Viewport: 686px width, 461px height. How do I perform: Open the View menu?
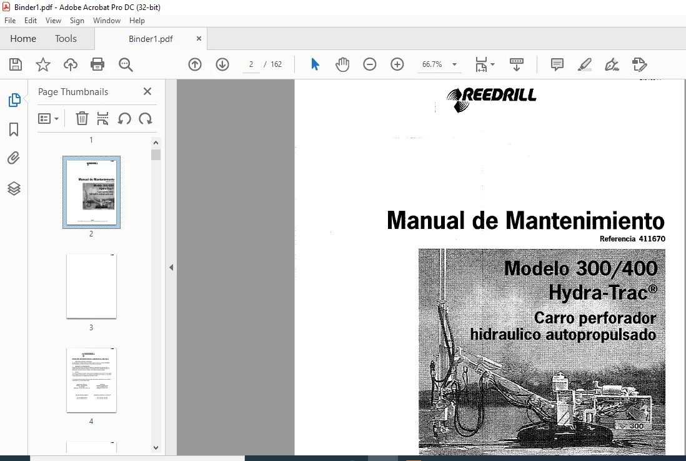point(53,21)
